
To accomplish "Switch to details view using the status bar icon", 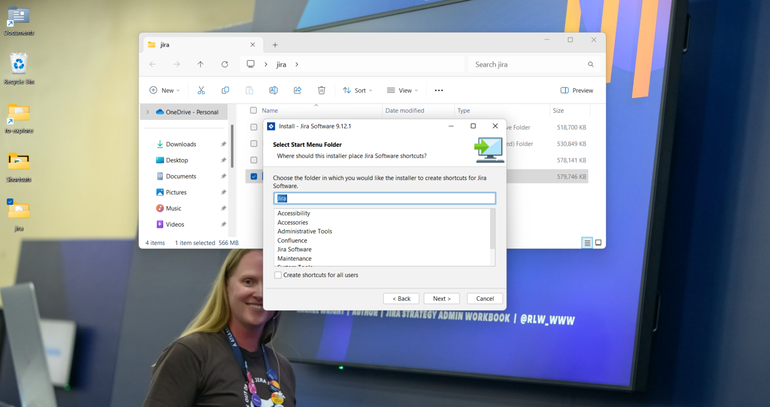I will click(587, 243).
